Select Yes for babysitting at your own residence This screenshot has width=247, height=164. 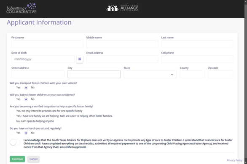pyautogui.click(x=11, y=99)
